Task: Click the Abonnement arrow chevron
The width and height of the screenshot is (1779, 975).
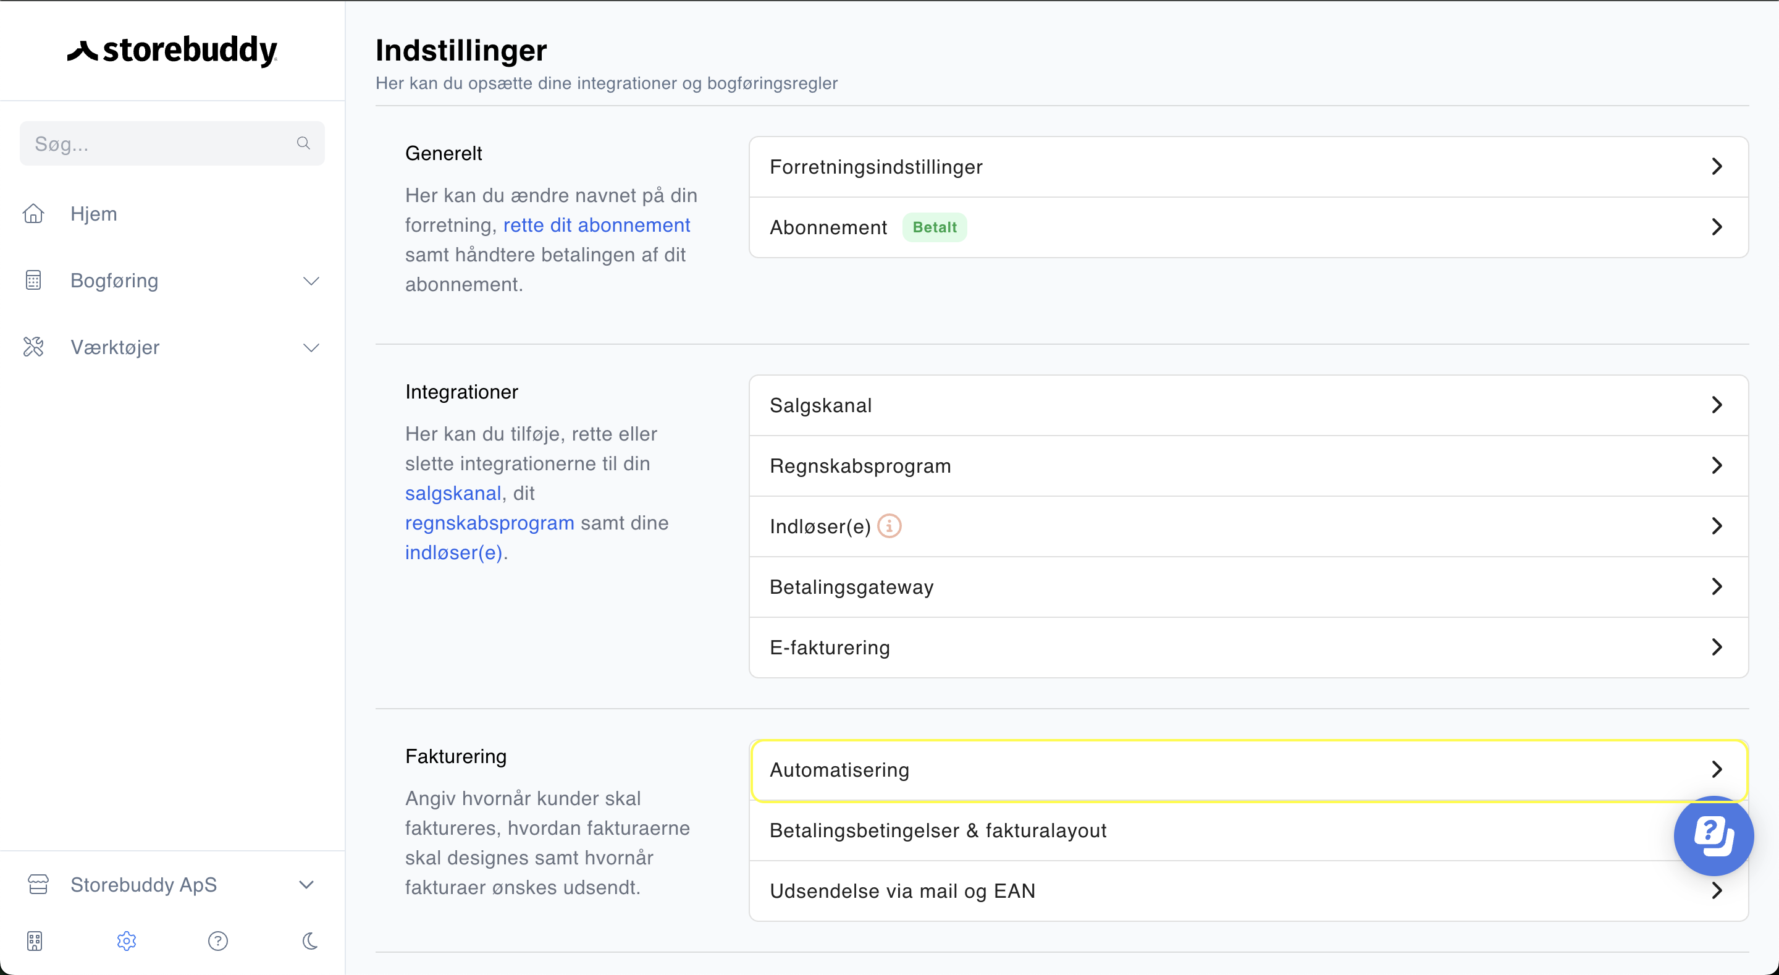Action: pos(1717,227)
